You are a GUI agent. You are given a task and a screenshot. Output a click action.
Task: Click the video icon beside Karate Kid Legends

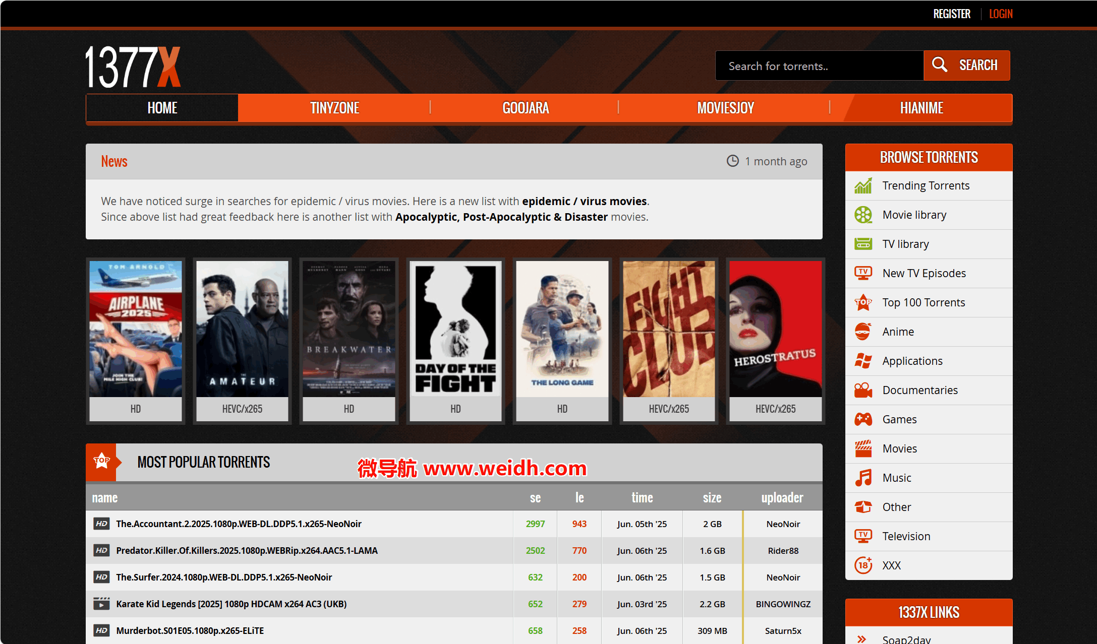click(101, 604)
